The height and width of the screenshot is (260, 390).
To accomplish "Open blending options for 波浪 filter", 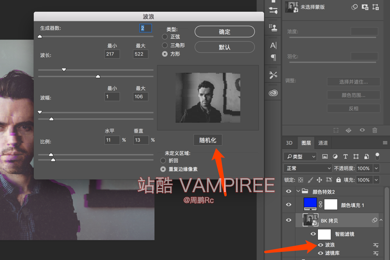I will (376, 245).
